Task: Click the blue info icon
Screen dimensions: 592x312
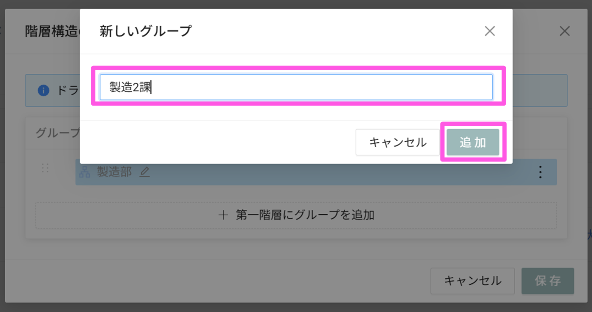Action: [x=43, y=90]
